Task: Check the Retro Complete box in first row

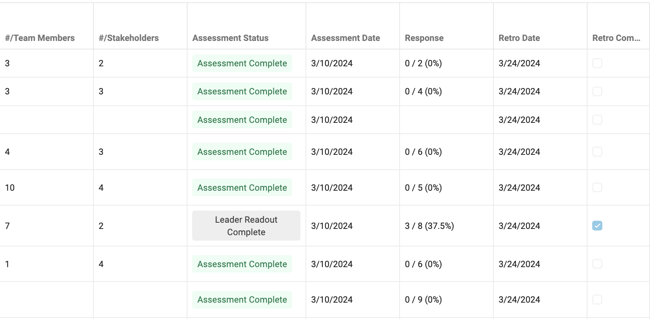Action: [x=597, y=63]
